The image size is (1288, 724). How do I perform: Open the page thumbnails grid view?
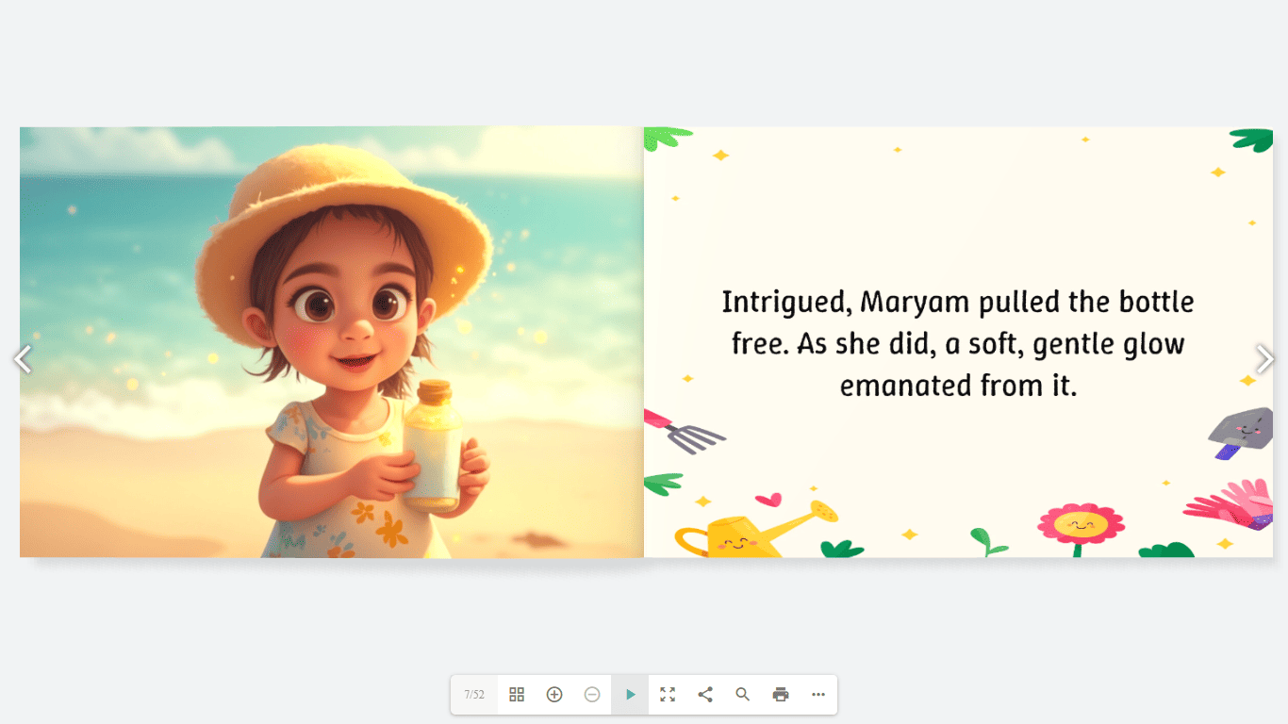517,695
